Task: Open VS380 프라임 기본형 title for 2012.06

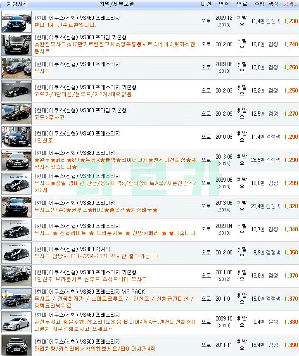Action: [81, 37]
